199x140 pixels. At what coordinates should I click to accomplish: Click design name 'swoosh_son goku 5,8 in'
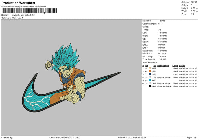coord(24,15)
